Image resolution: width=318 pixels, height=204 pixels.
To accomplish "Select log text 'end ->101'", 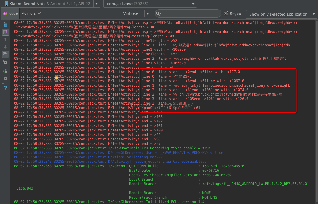I will [x=152, y=126].
